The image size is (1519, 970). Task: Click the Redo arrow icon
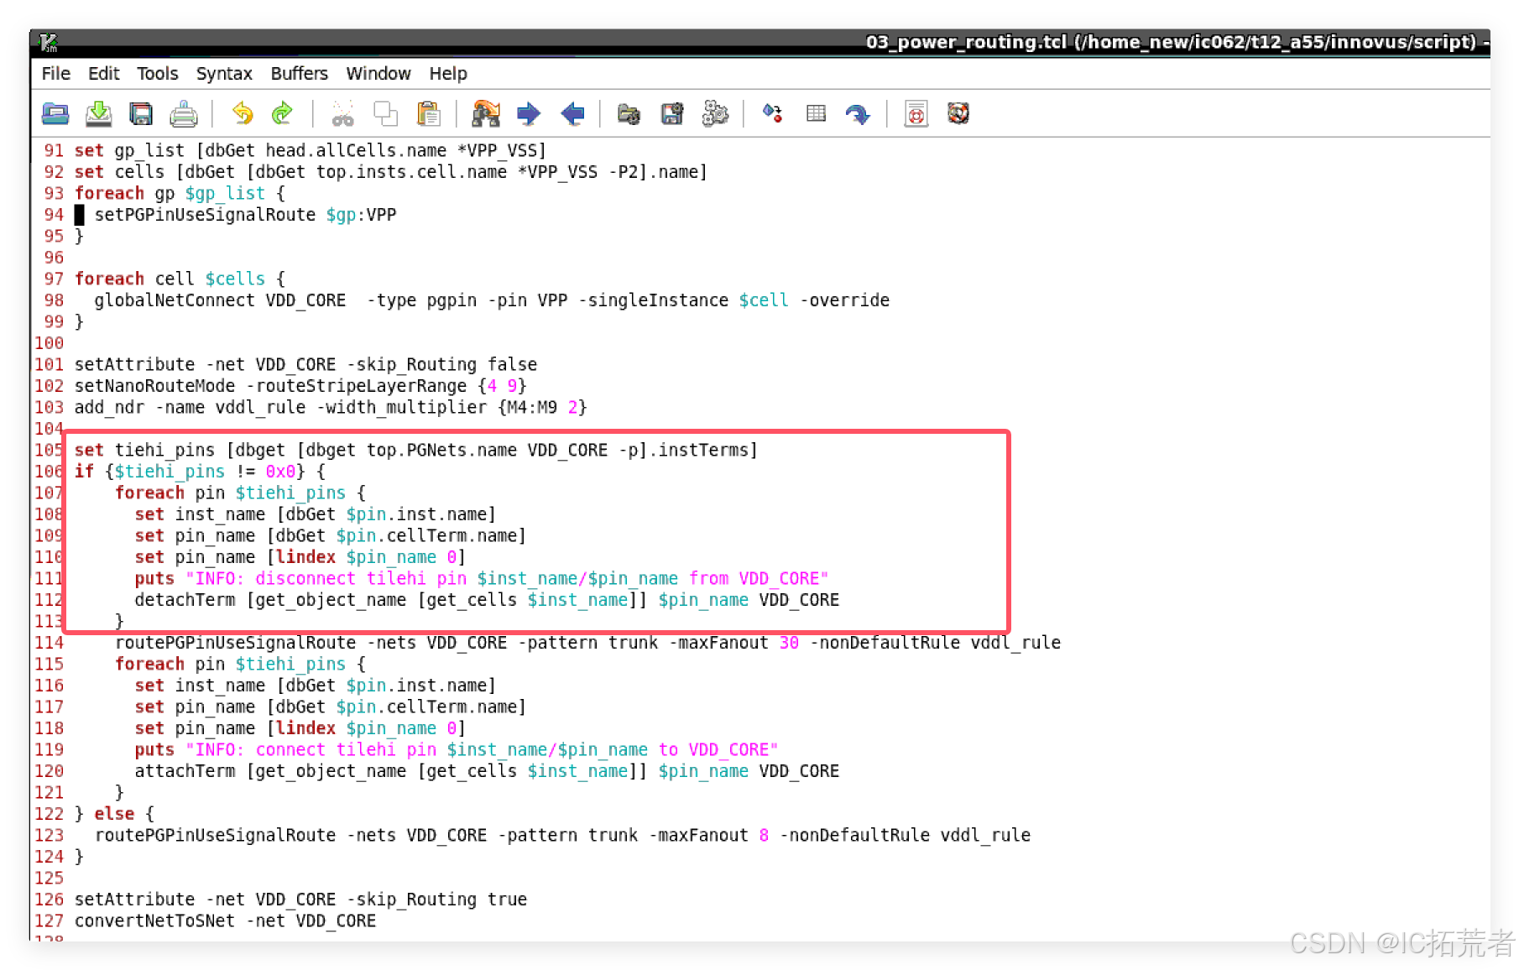click(x=283, y=113)
